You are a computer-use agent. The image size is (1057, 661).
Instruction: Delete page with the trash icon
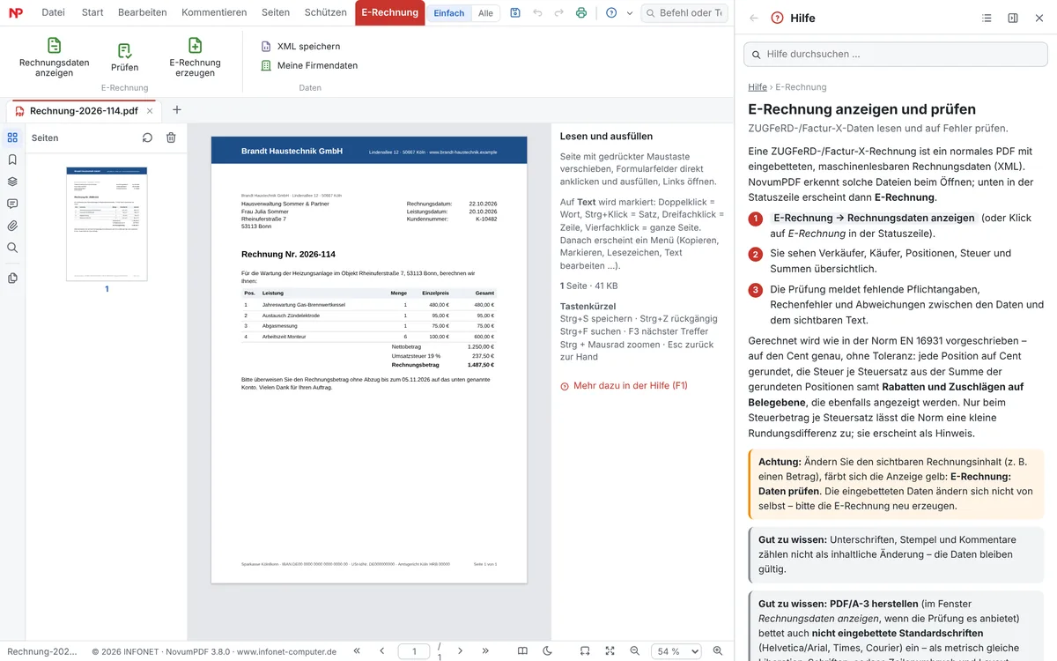coord(171,137)
